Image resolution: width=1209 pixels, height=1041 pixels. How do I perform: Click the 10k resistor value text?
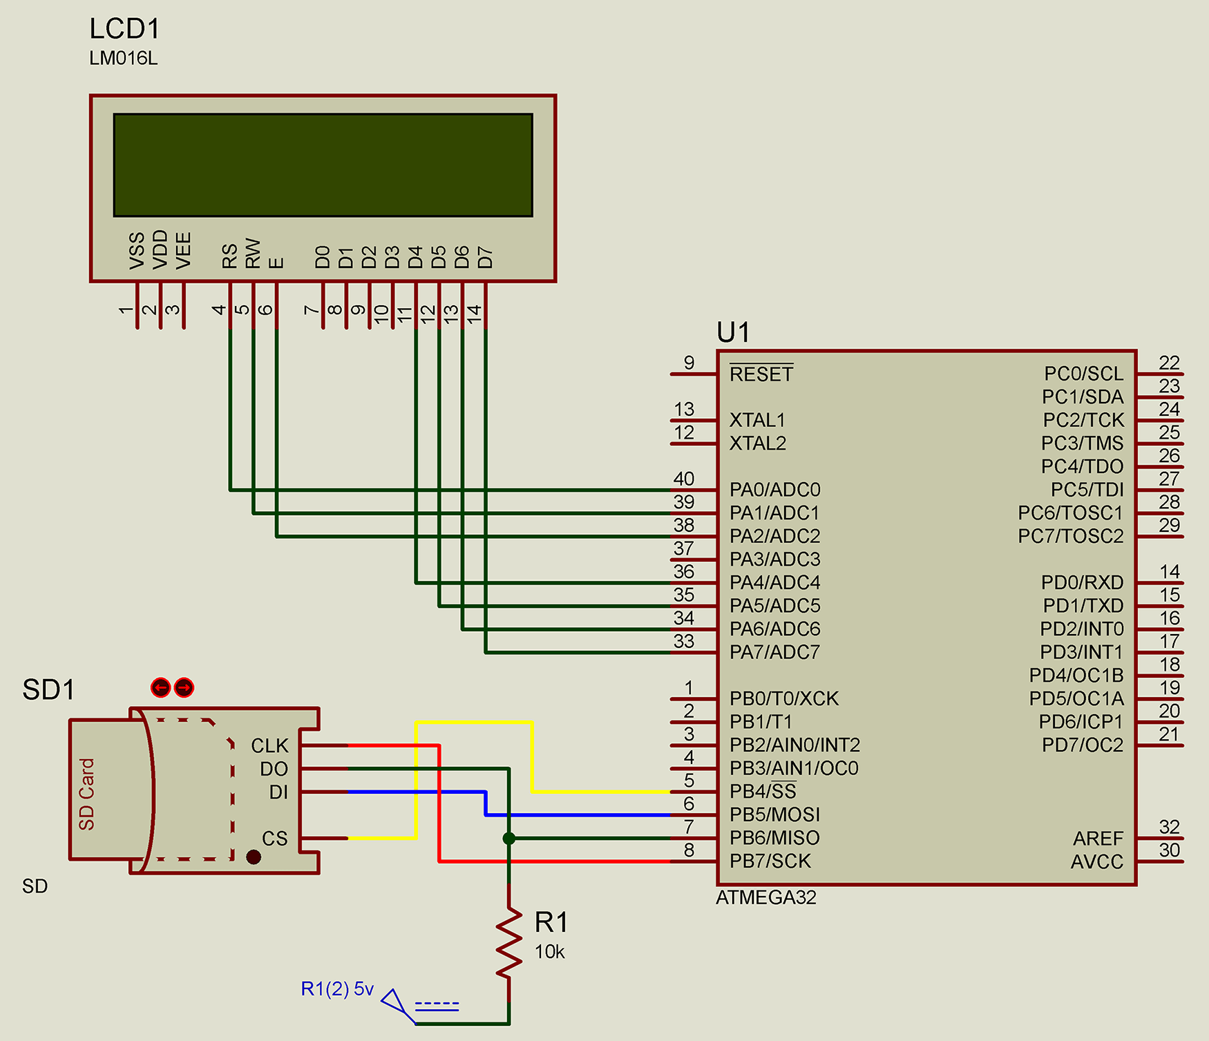pyautogui.click(x=549, y=952)
